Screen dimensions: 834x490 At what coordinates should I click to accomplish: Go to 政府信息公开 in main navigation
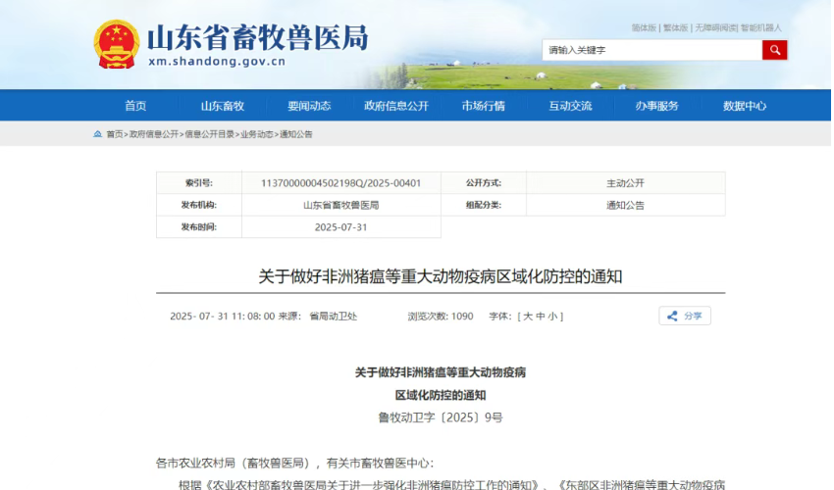[396, 106]
